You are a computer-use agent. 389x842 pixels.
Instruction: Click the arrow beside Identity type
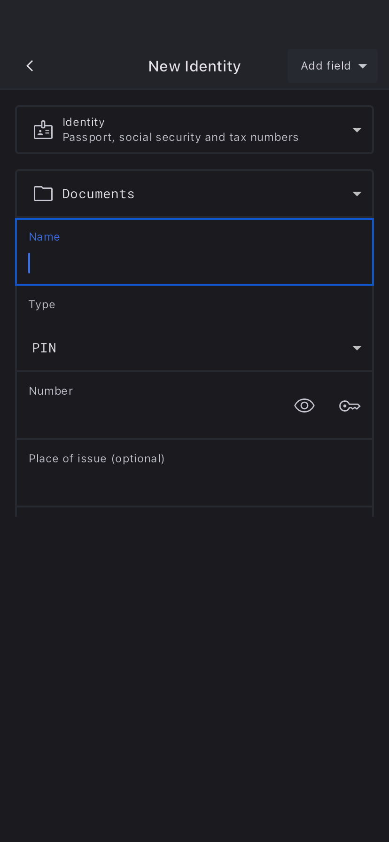[357, 130]
